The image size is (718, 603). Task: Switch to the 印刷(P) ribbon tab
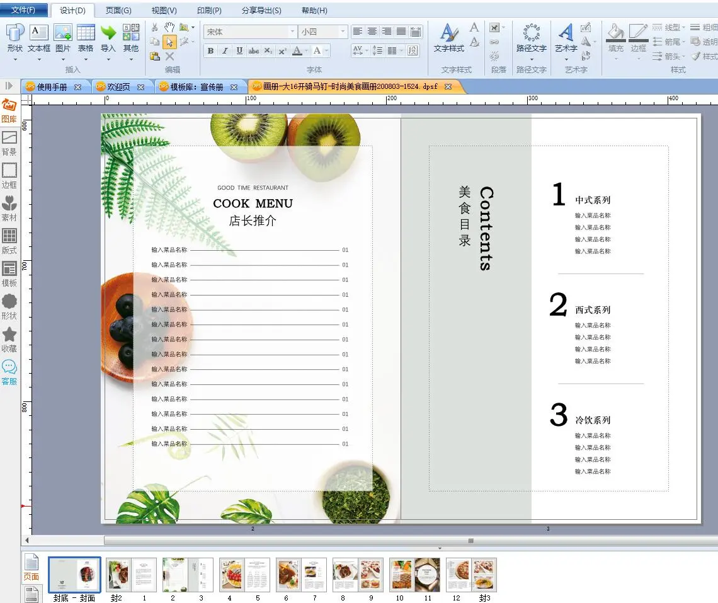pos(209,10)
